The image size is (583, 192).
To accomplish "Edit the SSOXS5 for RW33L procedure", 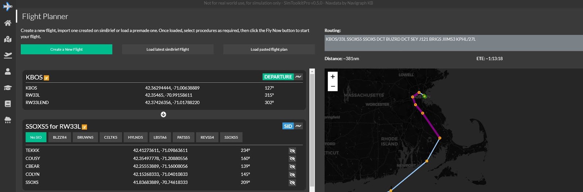I will (x=85, y=127).
